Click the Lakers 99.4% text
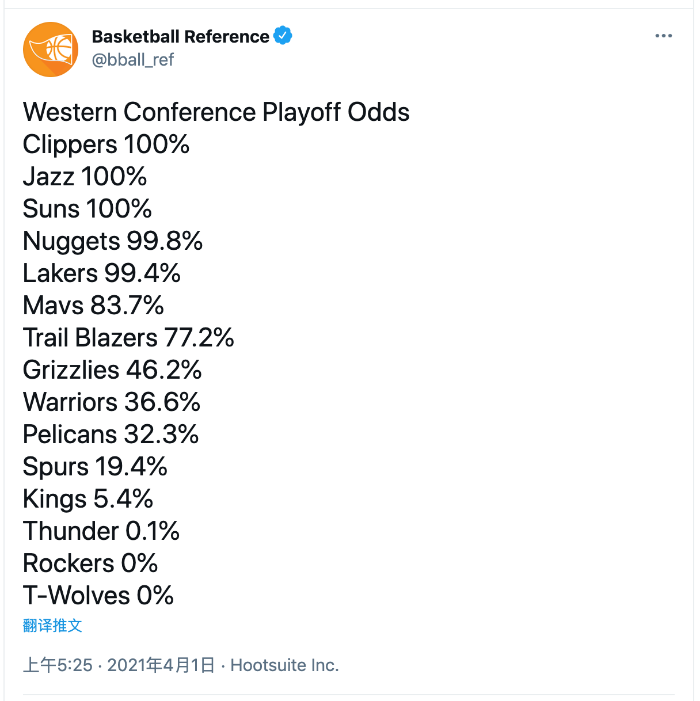The width and height of the screenshot is (700, 701). pyautogui.click(x=102, y=273)
